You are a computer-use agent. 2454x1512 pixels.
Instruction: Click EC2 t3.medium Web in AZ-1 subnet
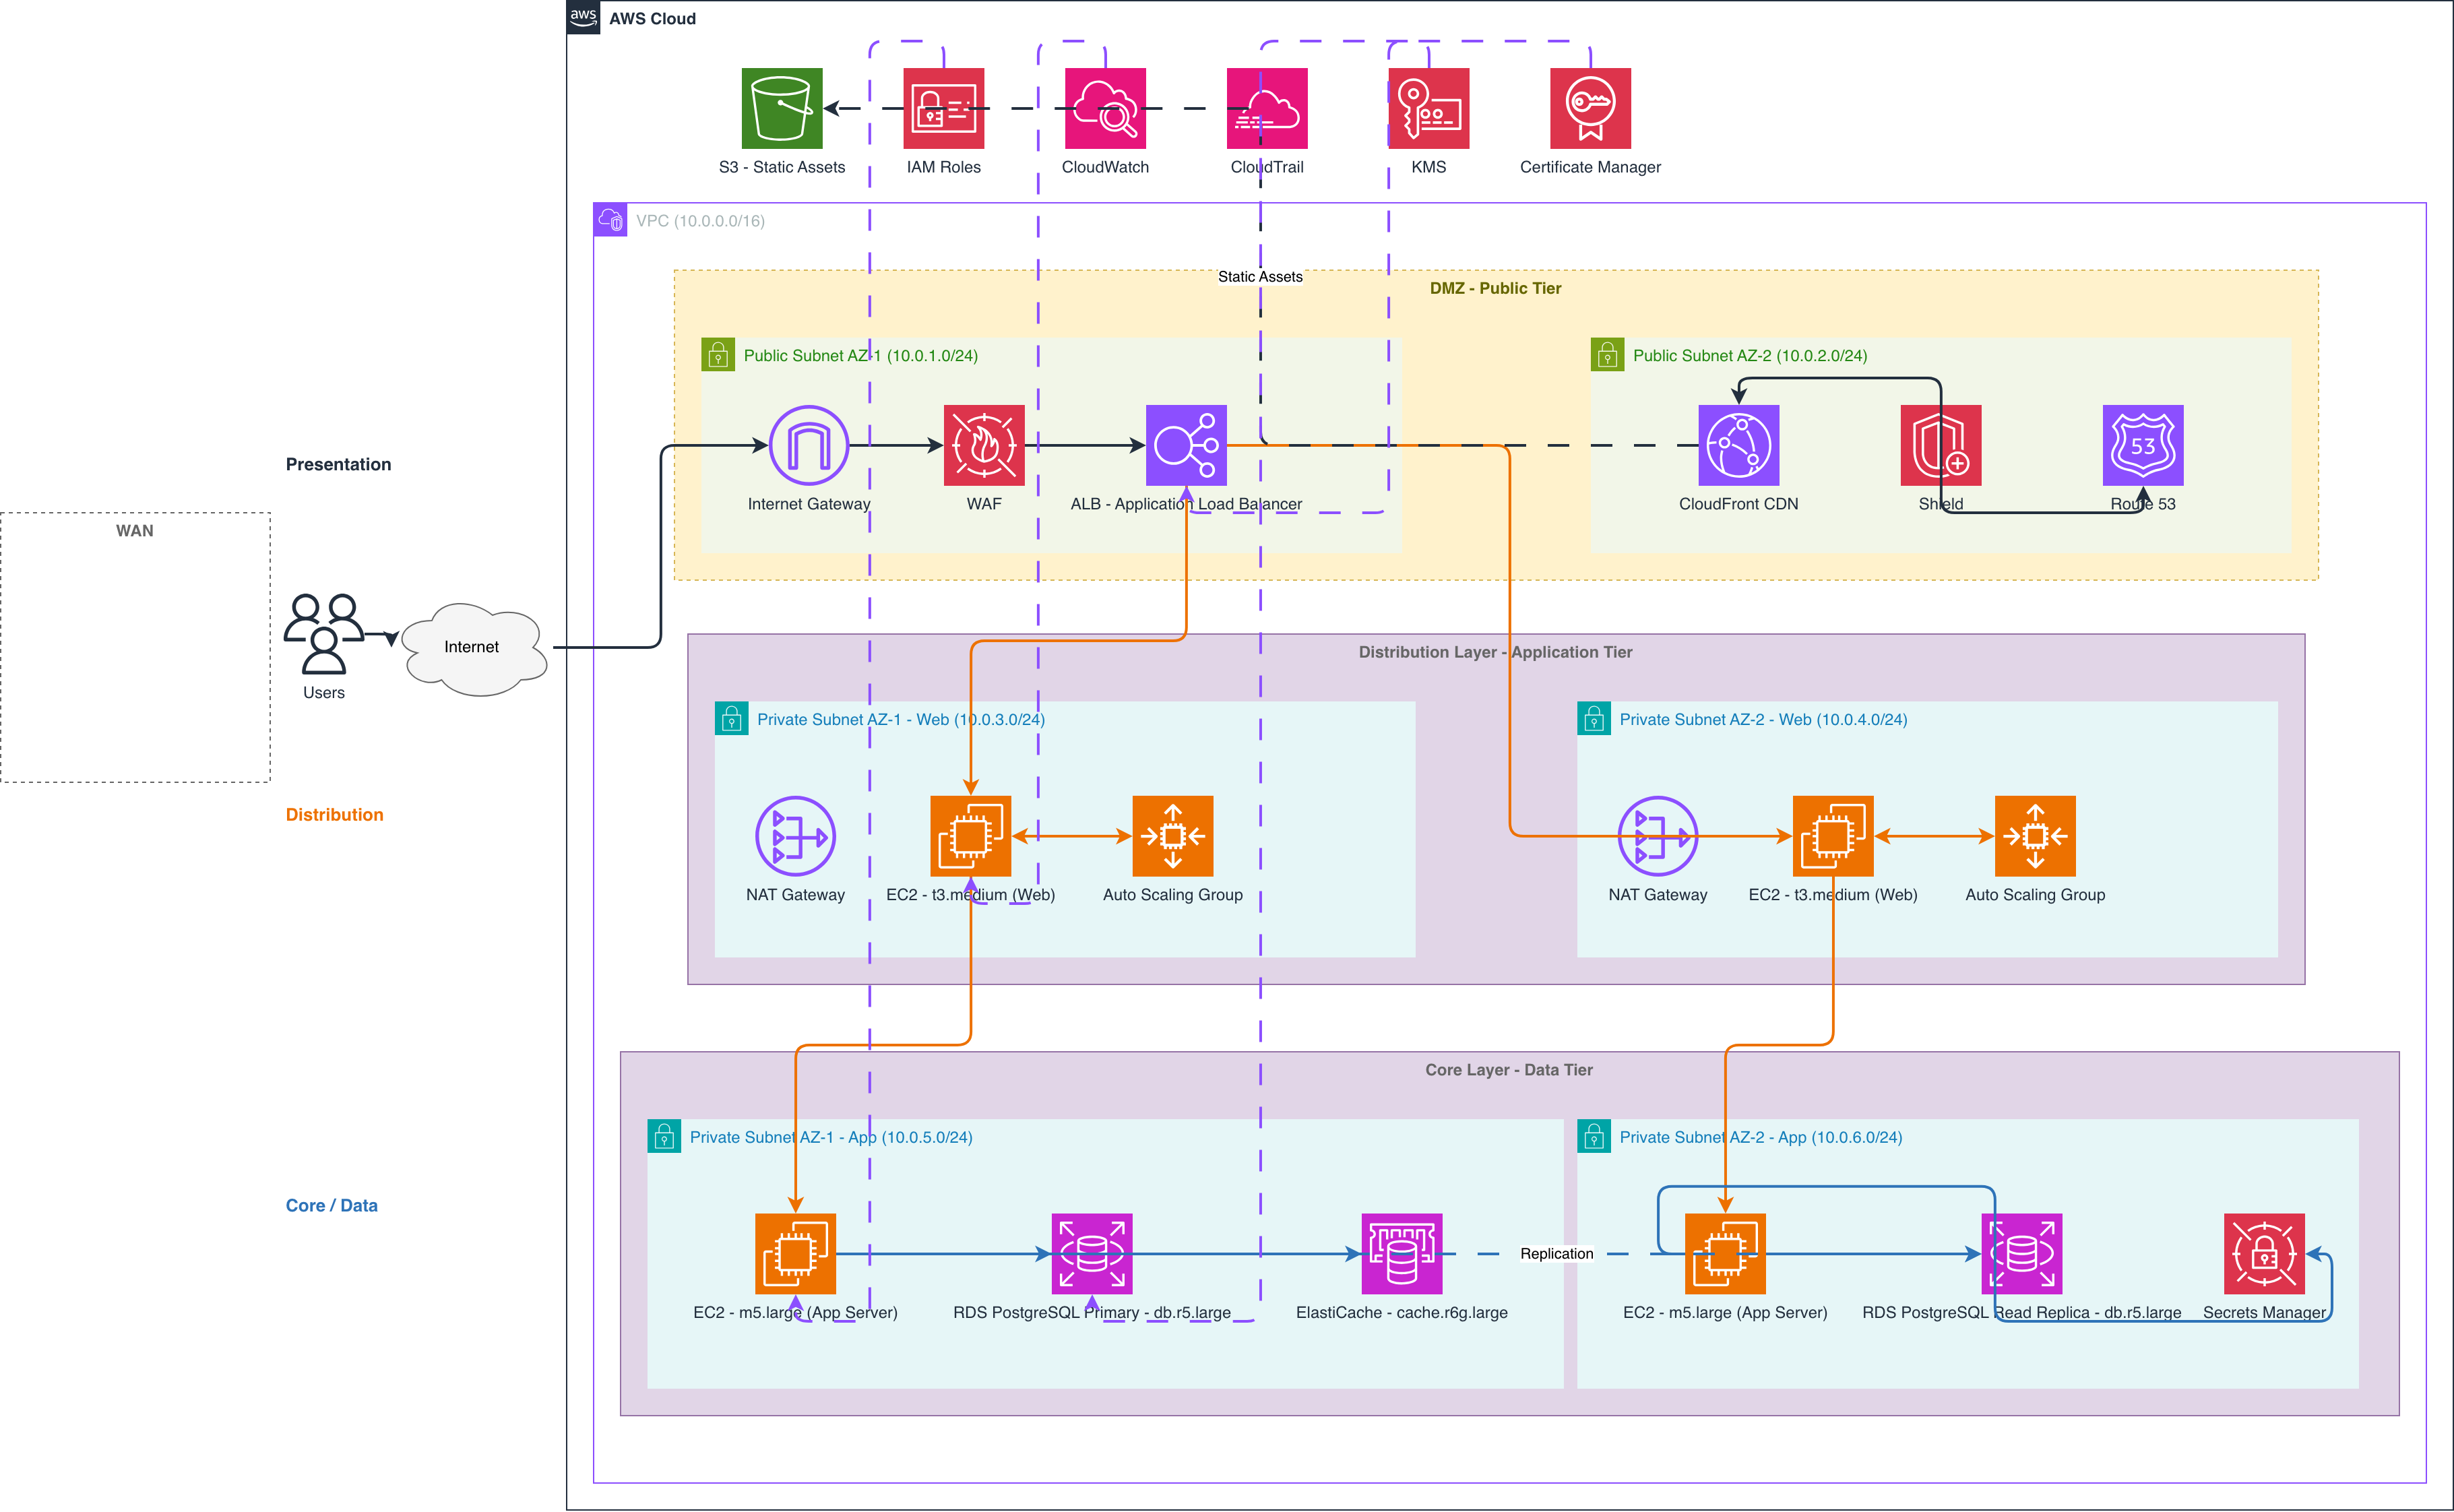[x=971, y=836]
